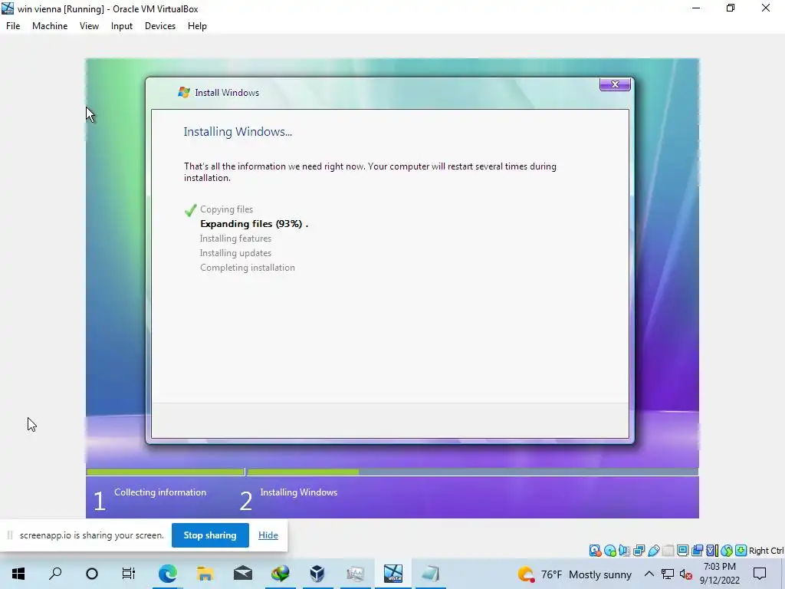The width and height of the screenshot is (785, 589).
Task: Click Installing Windows... heading
Action: point(238,132)
